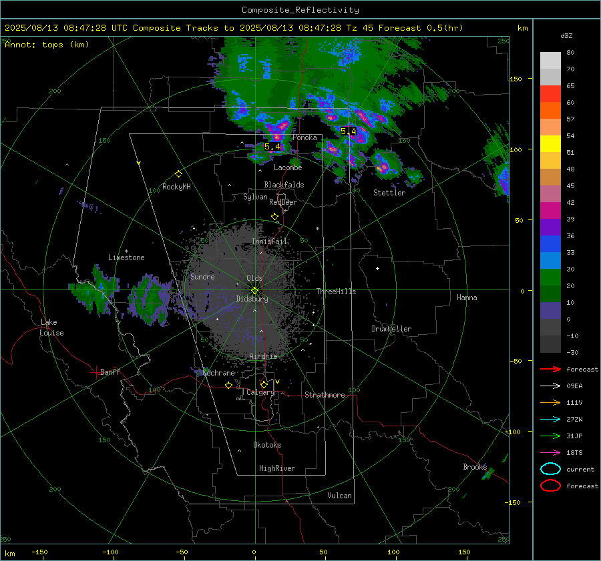Image resolution: width=601 pixels, height=561 pixels.
Task: Click the yellow diamond marker above Calgary label
Action: [264, 384]
